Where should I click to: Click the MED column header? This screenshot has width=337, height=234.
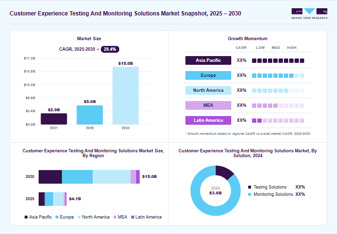point(276,47)
